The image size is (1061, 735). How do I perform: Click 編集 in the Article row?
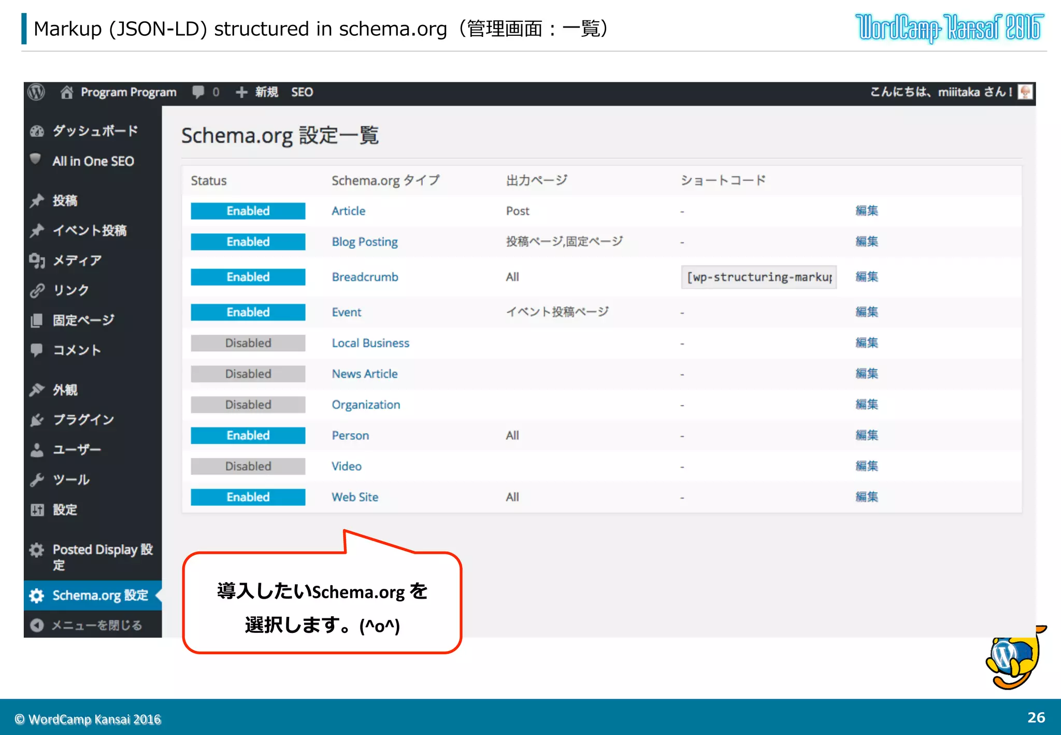point(867,210)
